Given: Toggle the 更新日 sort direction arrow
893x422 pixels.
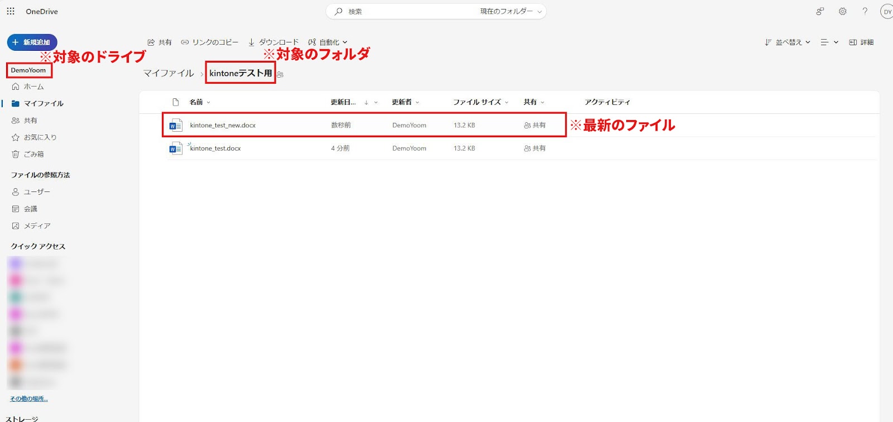Looking at the screenshot, I should (366, 103).
